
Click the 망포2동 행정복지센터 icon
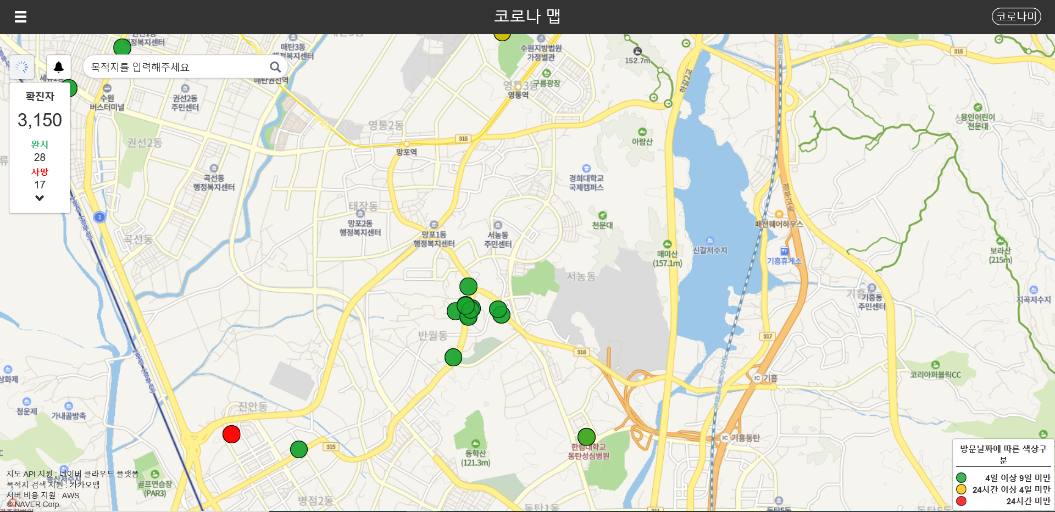[x=360, y=214]
